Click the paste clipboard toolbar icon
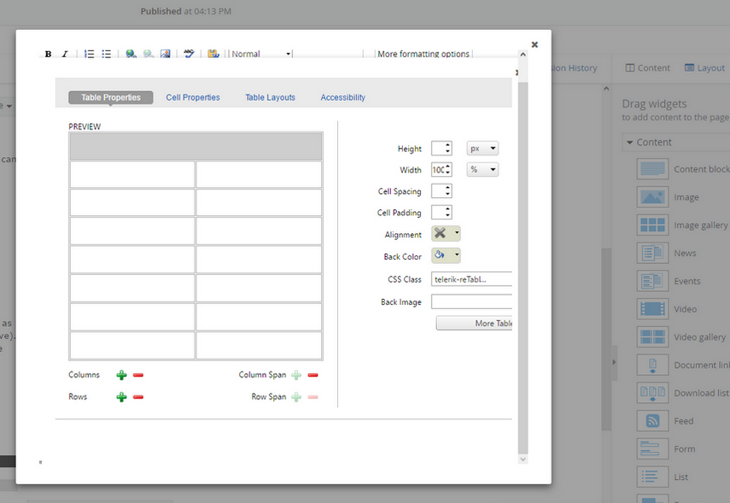This screenshot has height=503, width=730. 213,54
